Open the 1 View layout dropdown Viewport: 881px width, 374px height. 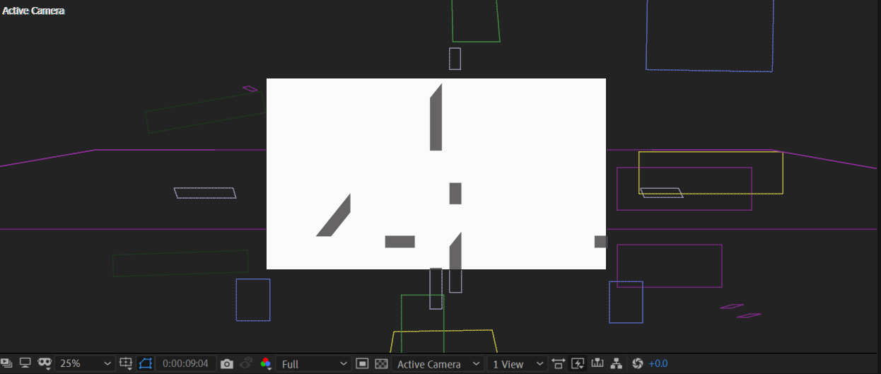[x=518, y=363]
